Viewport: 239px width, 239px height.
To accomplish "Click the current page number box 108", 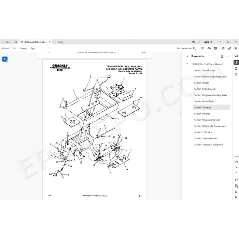I will [x=236, y=156].
